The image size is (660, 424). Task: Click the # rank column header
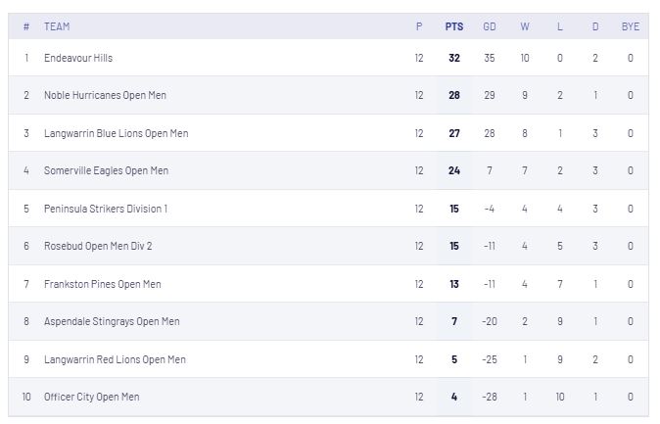26,26
